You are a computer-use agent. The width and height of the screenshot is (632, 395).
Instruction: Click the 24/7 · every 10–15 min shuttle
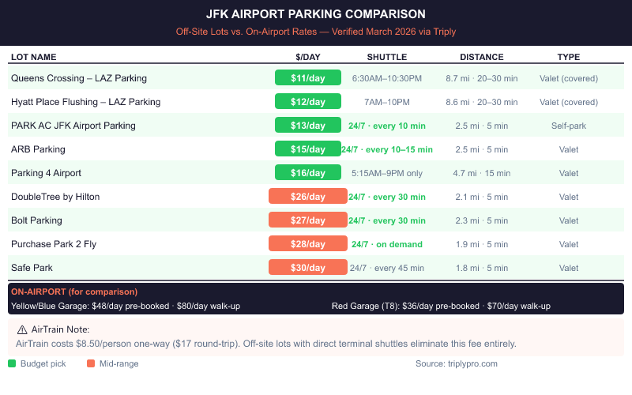[x=387, y=149]
